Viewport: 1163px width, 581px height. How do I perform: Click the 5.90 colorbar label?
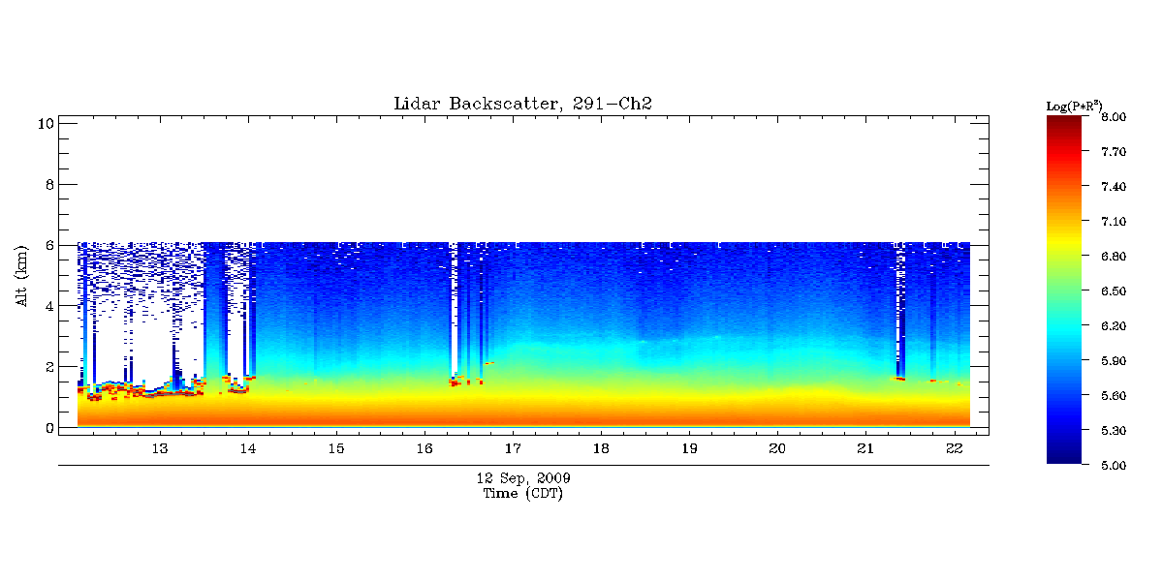(1113, 361)
